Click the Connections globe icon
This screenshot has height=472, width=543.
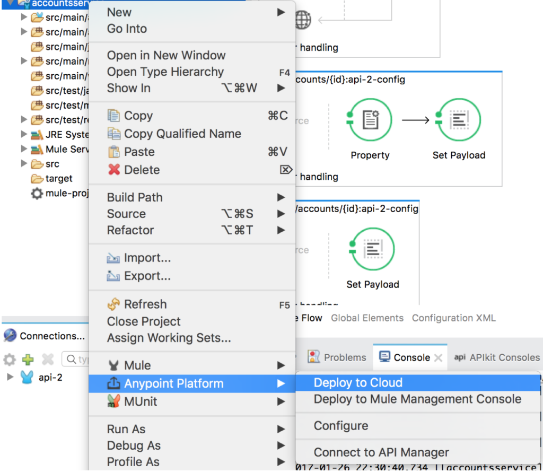coord(10,336)
